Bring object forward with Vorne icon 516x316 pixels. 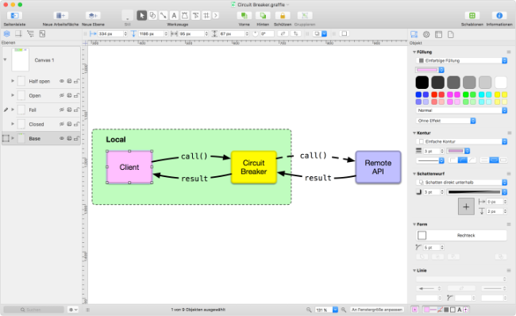tap(244, 15)
